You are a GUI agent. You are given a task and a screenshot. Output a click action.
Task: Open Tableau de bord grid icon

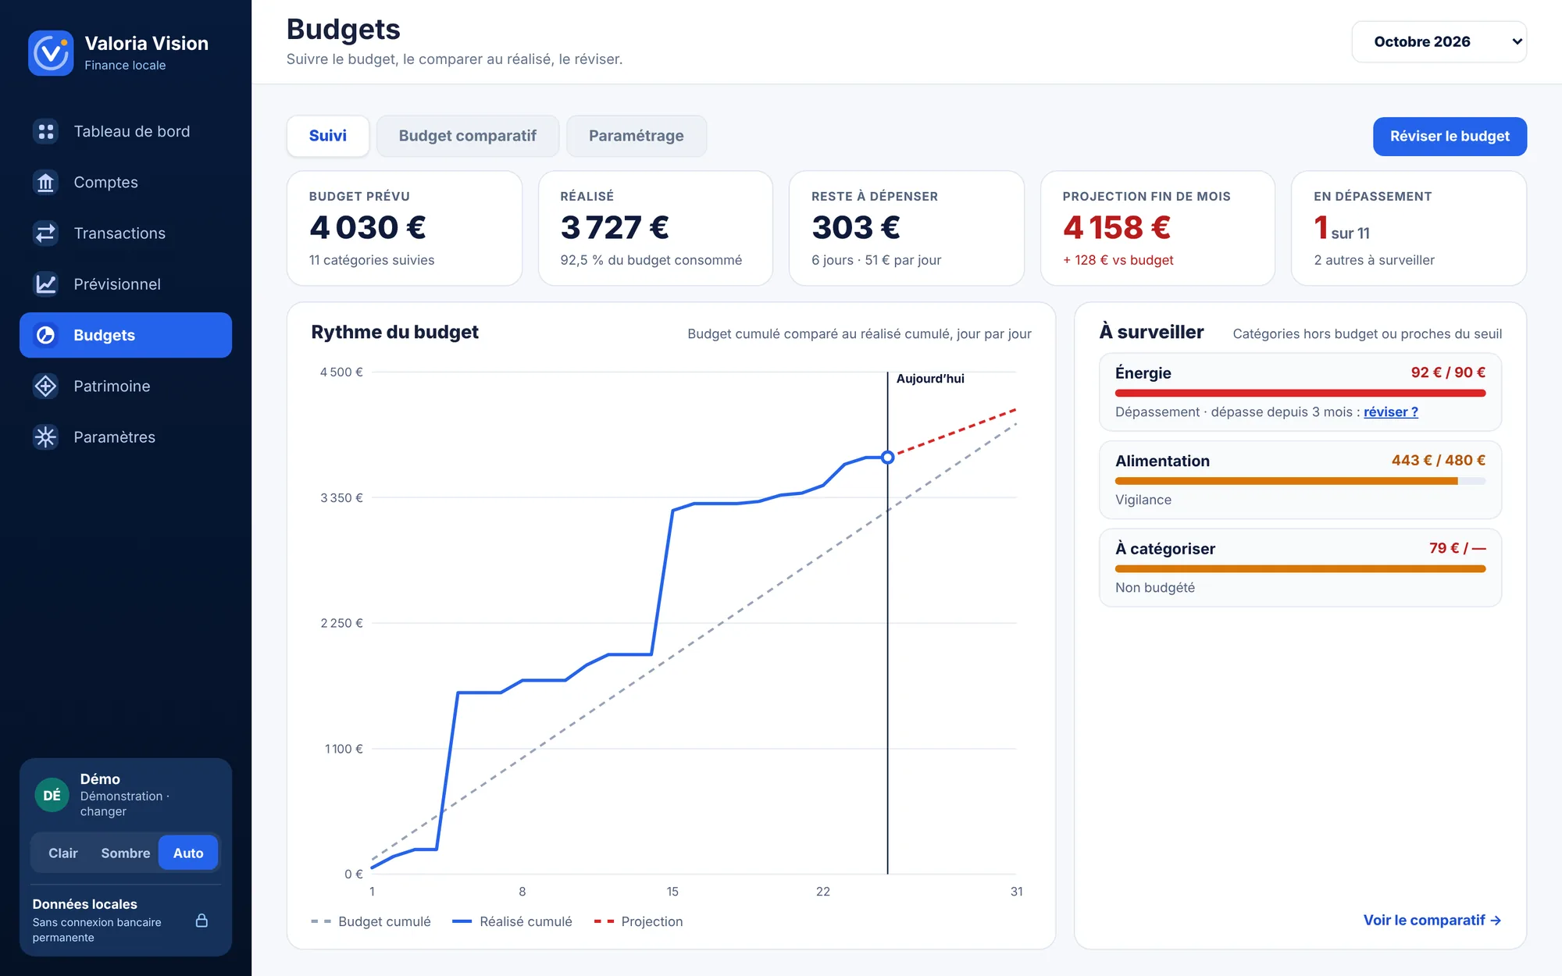pyautogui.click(x=46, y=131)
